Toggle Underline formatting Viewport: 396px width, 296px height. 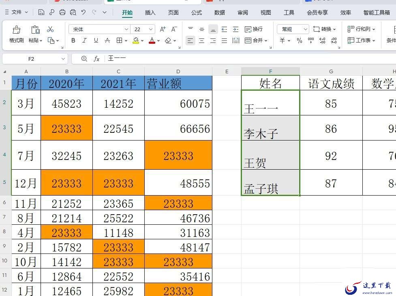[x=96, y=40]
